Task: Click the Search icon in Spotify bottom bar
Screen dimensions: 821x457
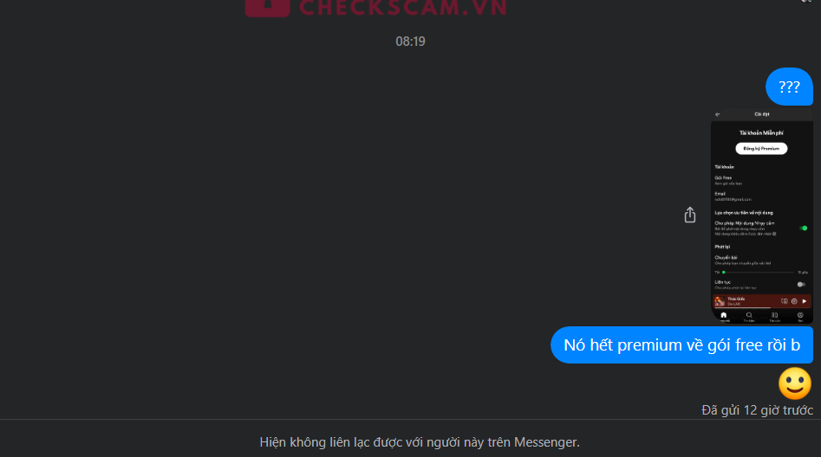Action: point(749,316)
